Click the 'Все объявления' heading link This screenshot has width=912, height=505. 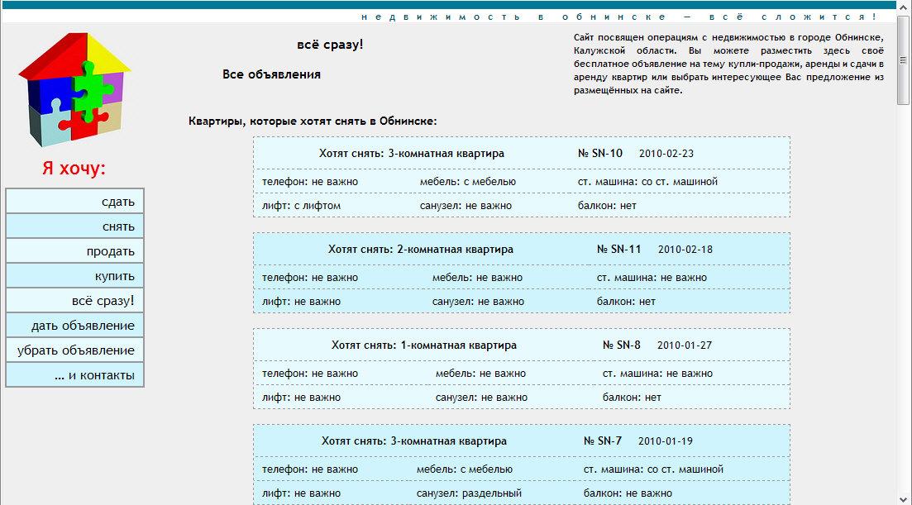point(271,74)
